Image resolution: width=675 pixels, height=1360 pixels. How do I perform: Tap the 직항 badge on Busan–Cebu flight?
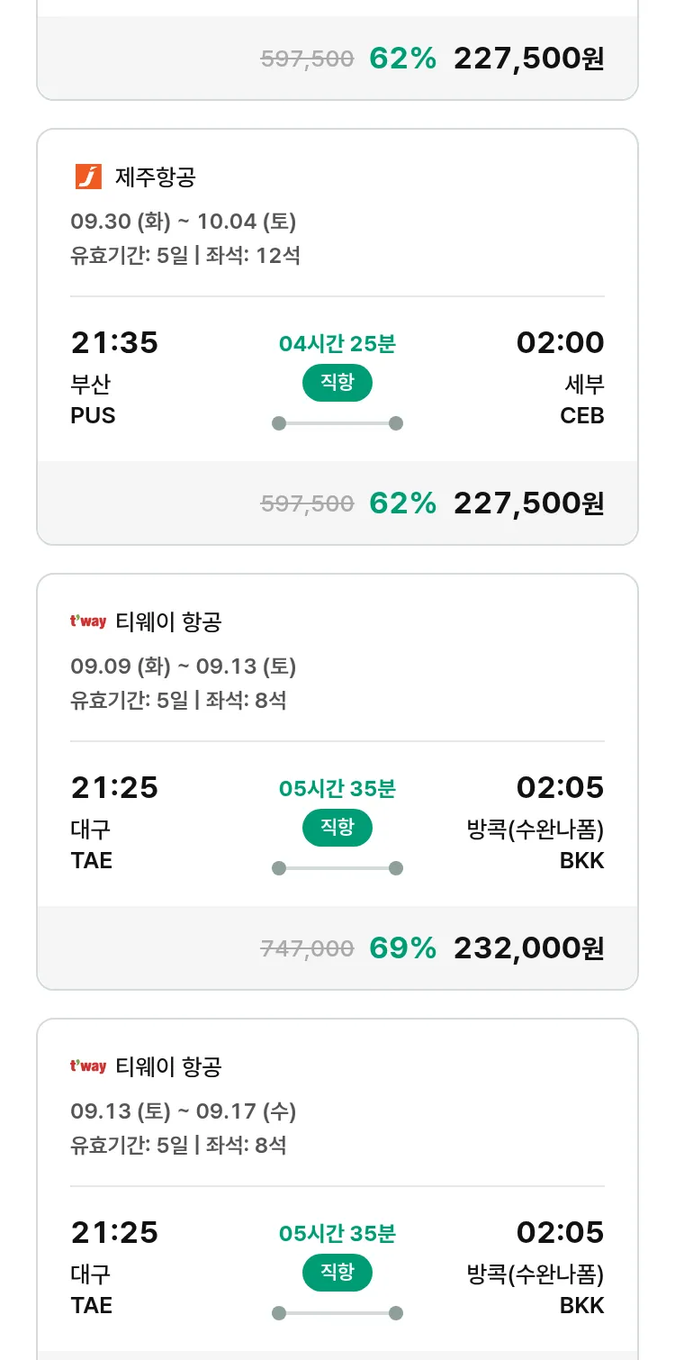point(337,383)
